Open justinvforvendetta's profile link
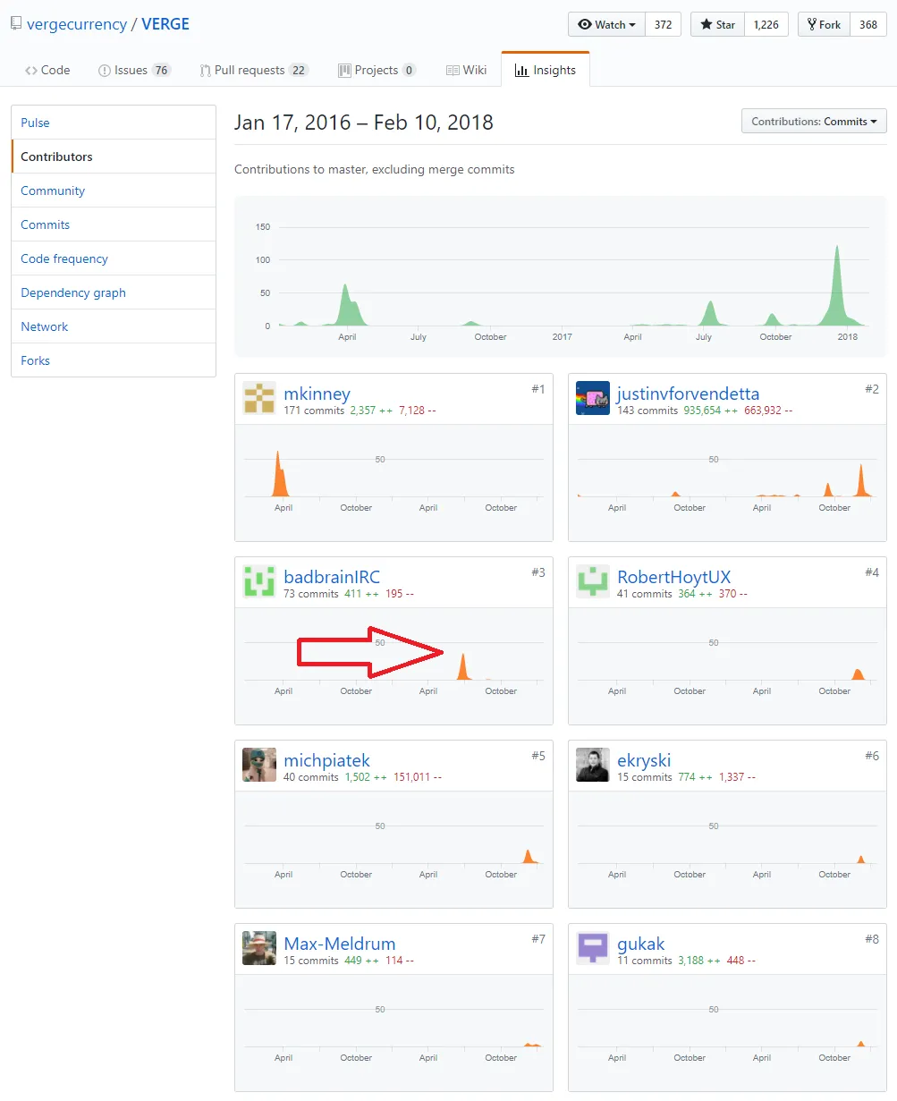The image size is (897, 1101). point(688,394)
